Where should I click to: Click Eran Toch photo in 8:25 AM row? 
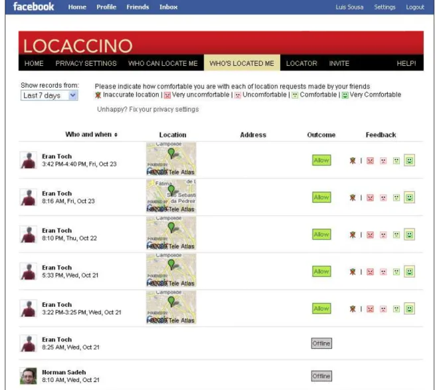[x=29, y=343]
